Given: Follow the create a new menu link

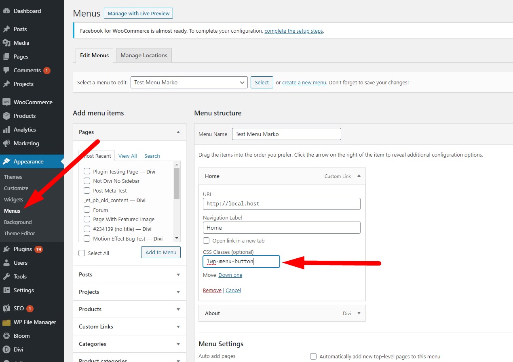Looking at the screenshot, I should pos(304,82).
